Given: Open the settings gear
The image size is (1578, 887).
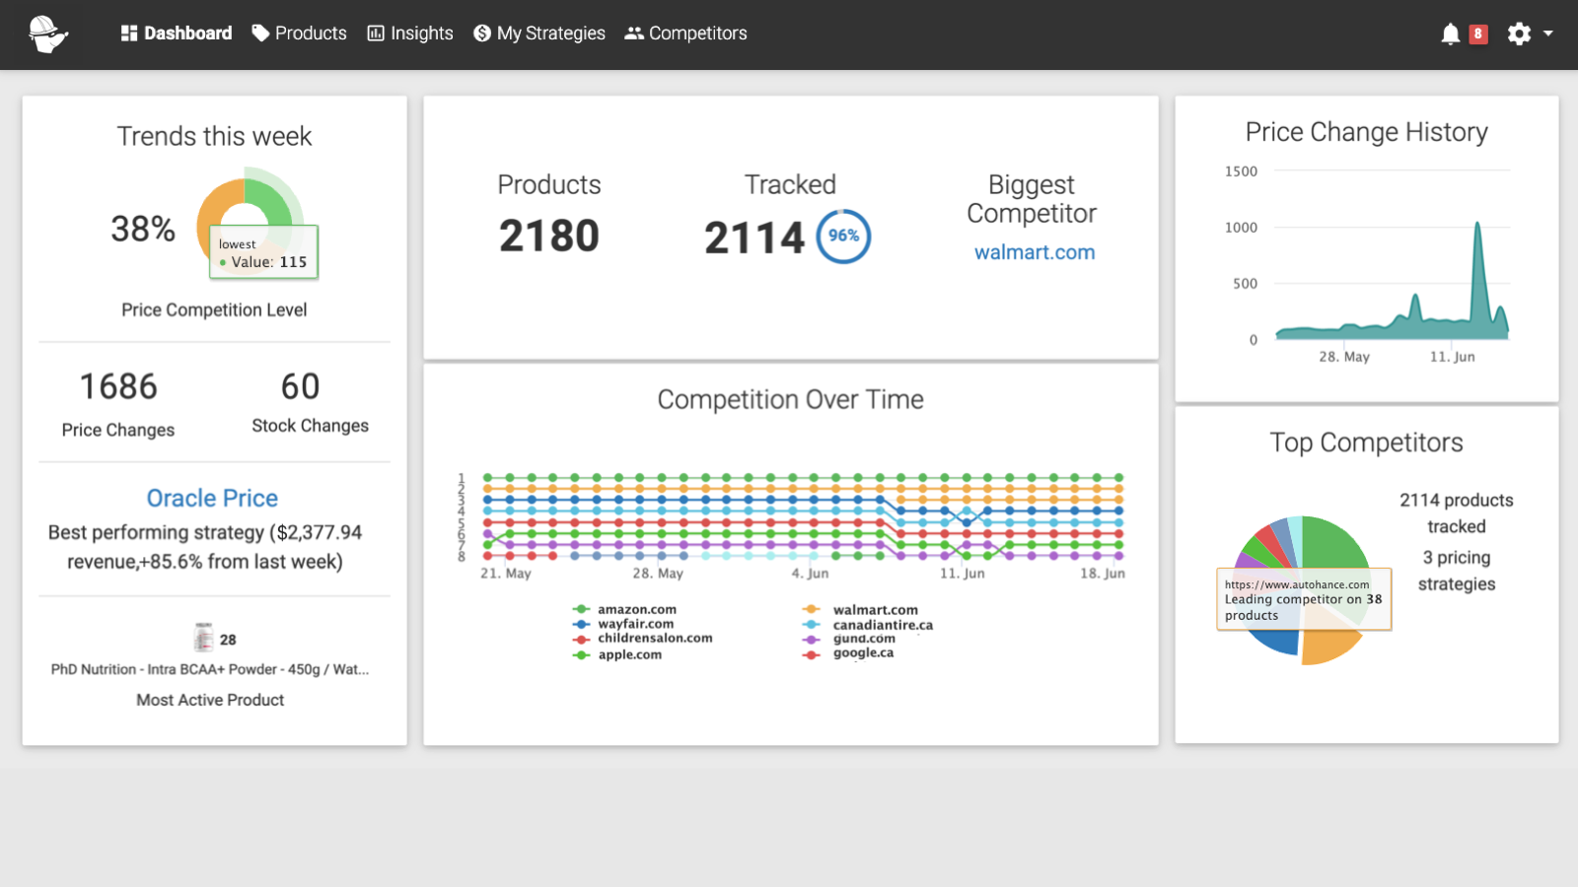Looking at the screenshot, I should coord(1519,33).
